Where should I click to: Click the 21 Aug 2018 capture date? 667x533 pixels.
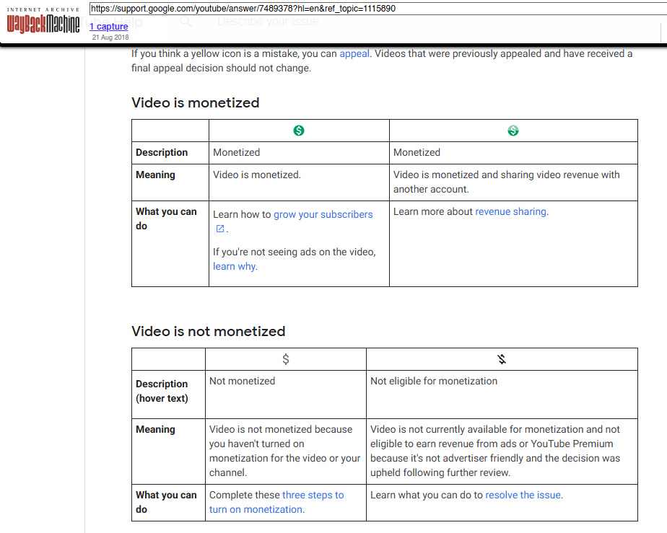click(x=110, y=38)
